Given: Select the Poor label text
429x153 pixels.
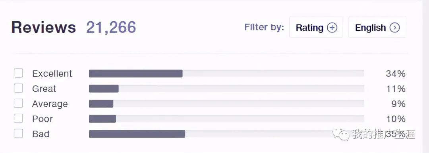Looking at the screenshot, I should pyautogui.click(x=43, y=119).
